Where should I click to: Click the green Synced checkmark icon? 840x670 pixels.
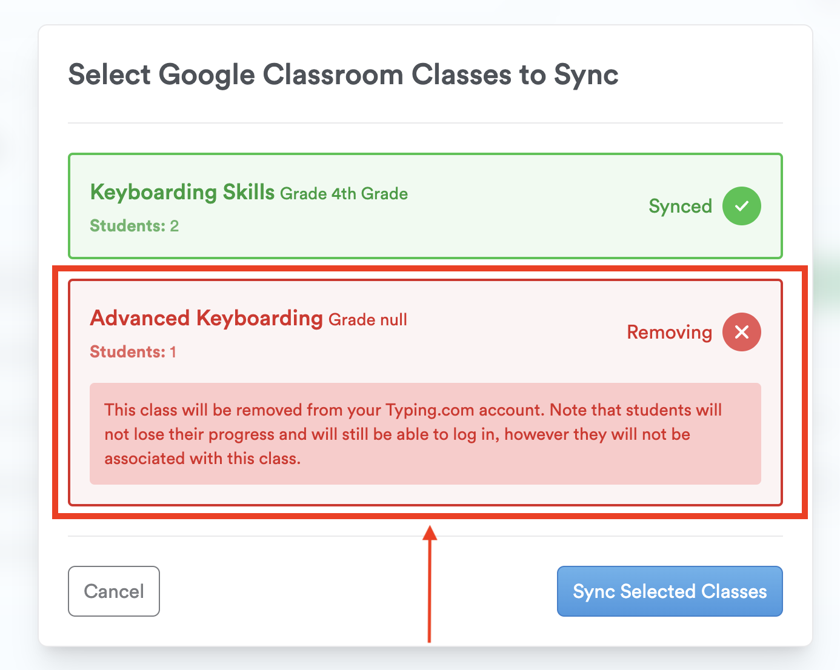pyautogui.click(x=741, y=206)
